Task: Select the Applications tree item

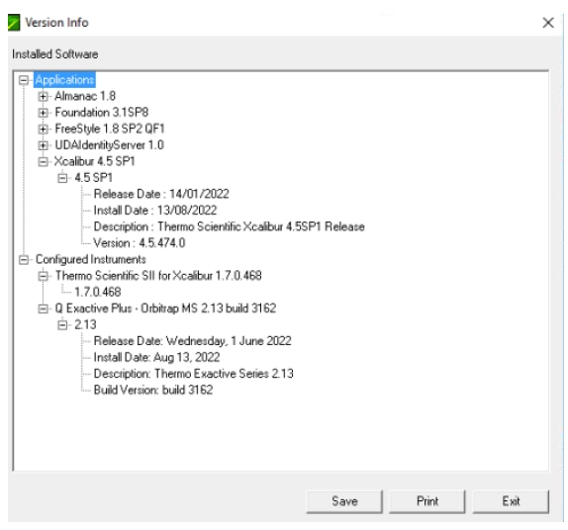Action: (65, 80)
